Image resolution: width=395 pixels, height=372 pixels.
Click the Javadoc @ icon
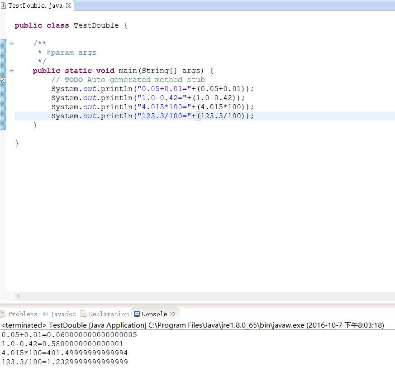pyautogui.click(x=45, y=314)
